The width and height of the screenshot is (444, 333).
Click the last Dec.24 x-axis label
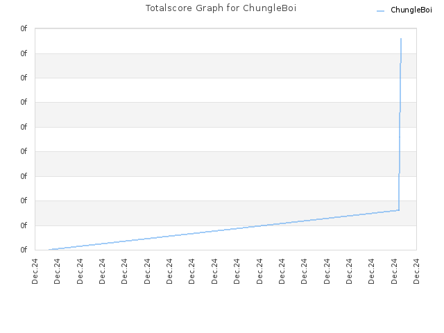click(x=416, y=271)
